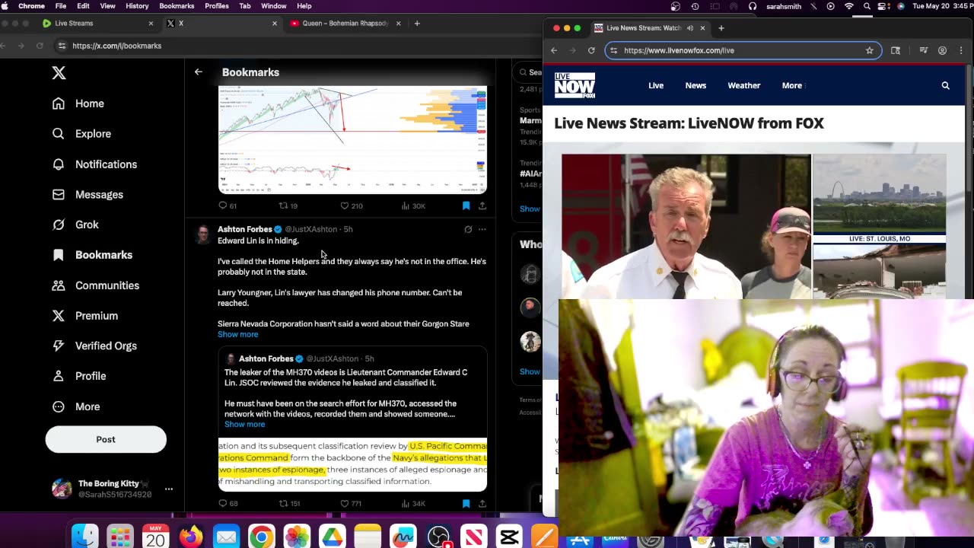
Task: Open Verified Orgs in the X sidebar
Action: point(94,346)
